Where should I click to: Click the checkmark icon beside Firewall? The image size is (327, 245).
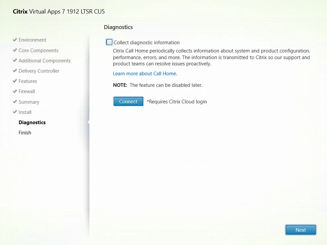pos(15,91)
